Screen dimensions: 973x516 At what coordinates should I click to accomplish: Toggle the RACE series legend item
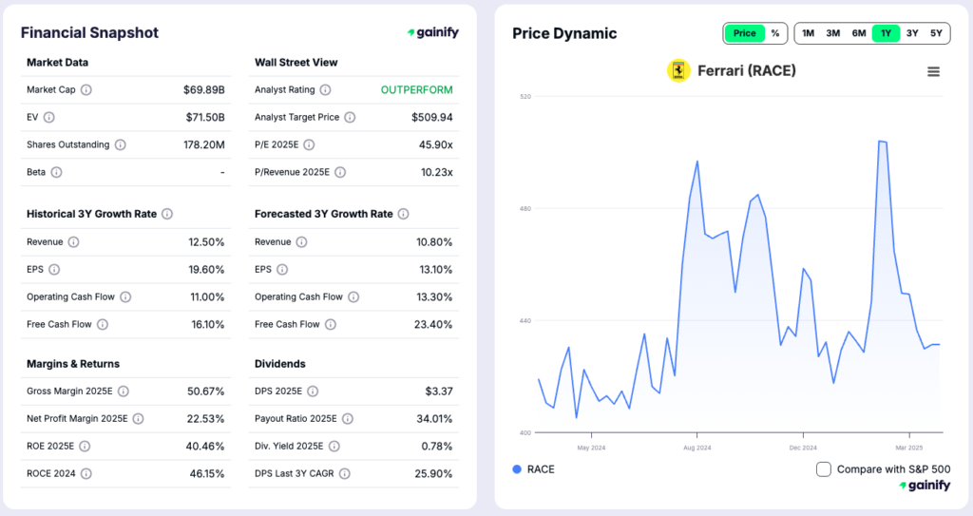pos(534,469)
